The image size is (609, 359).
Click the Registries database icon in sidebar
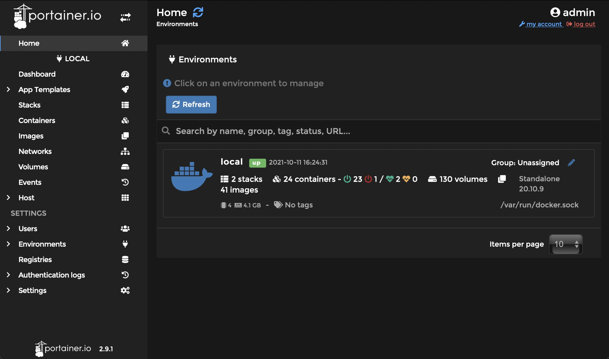(x=125, y=259)
